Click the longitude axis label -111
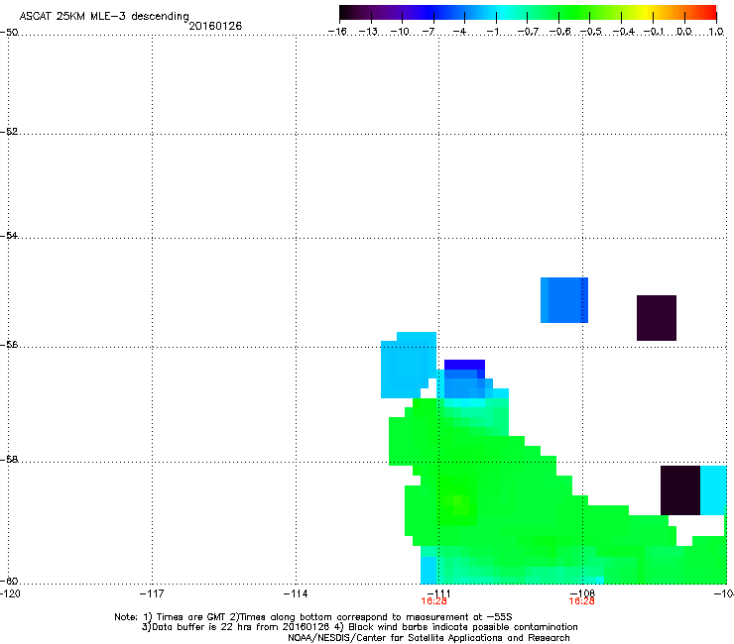 (439, 593)
